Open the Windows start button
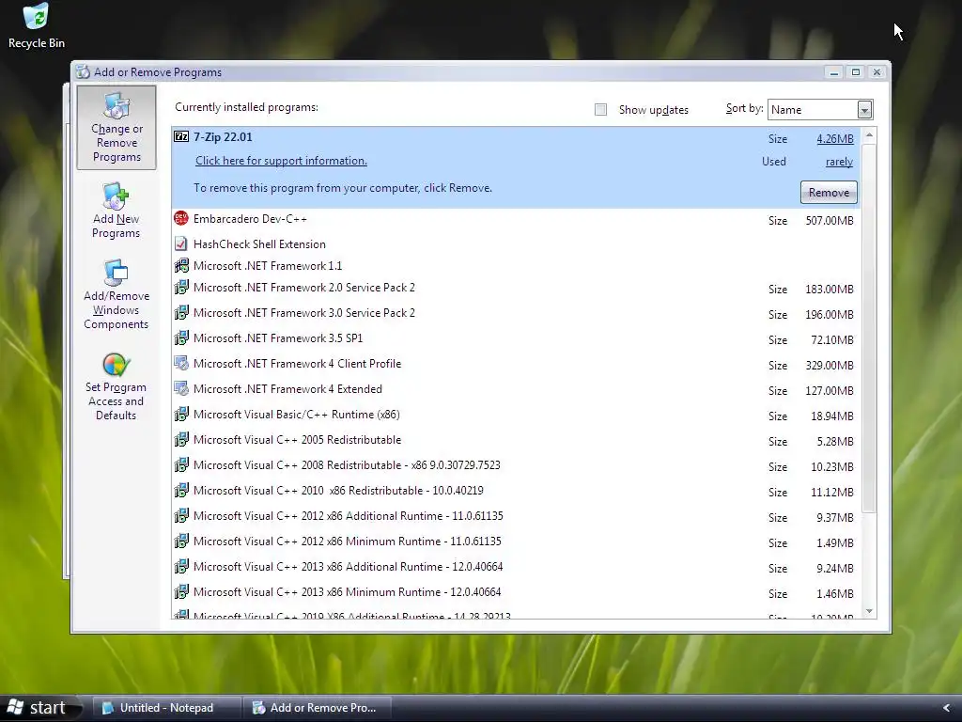962x722 pixels. tap(40, 708)
